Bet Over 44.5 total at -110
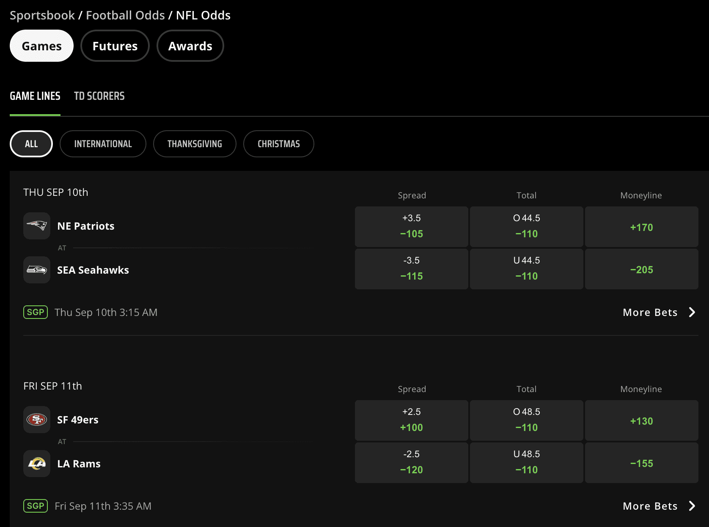This screenshot has width=709, height=527. pos(527,227)
